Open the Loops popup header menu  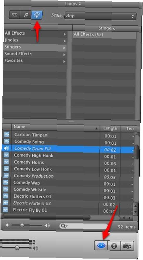click(x=73, y=4)
